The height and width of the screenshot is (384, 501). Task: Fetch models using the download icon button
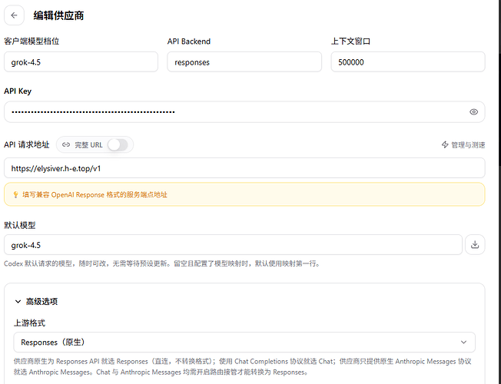click(x=475, y=245)
